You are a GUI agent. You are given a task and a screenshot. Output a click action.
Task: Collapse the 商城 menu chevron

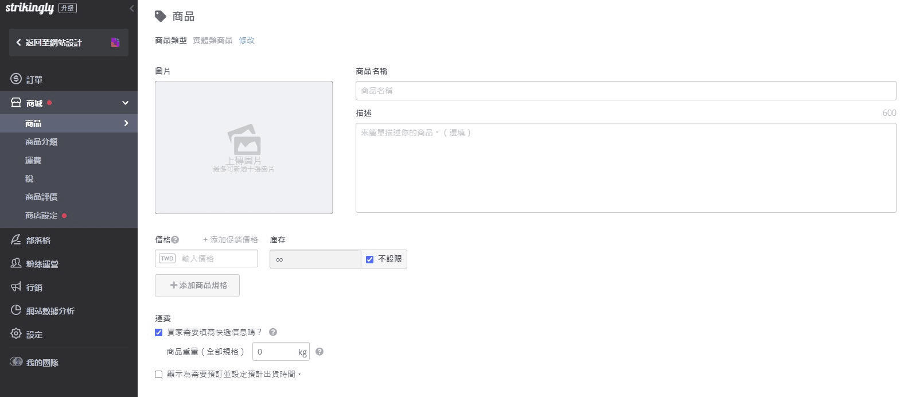[125, 103]
